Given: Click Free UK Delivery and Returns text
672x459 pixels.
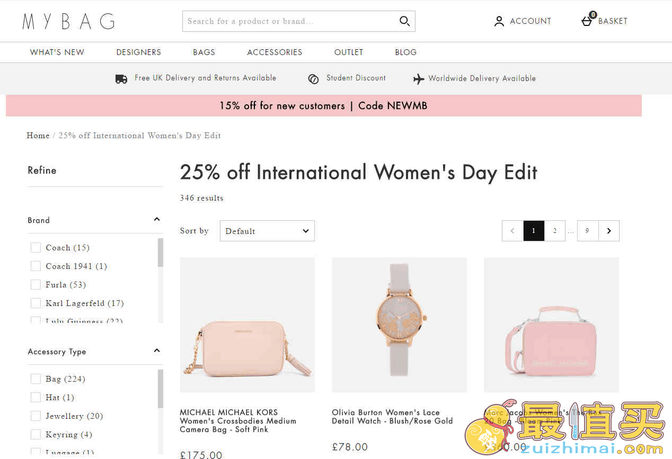Looking at the screenshot, I should pyautogui.click(x=206, y=78).
